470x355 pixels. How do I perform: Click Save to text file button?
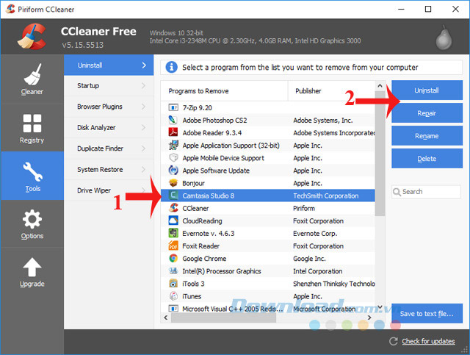click(x=427, y=314)
